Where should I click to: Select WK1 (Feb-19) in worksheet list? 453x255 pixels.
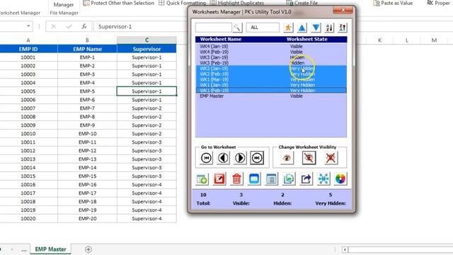point(270,91)
